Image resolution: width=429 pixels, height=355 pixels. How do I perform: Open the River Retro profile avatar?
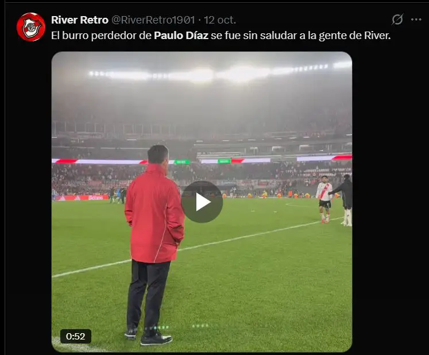click(x=31, y=27)
